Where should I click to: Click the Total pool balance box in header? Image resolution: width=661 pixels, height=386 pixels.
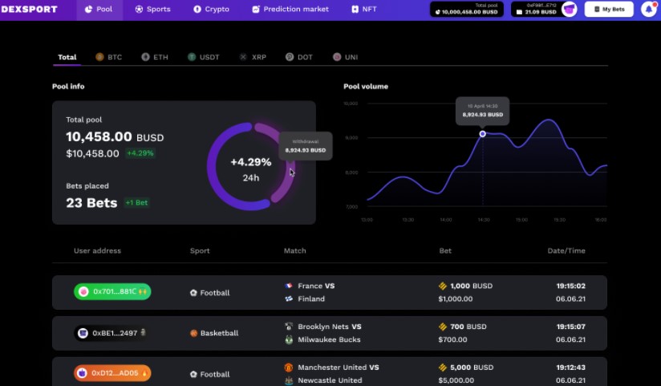(x=467, y=10)
